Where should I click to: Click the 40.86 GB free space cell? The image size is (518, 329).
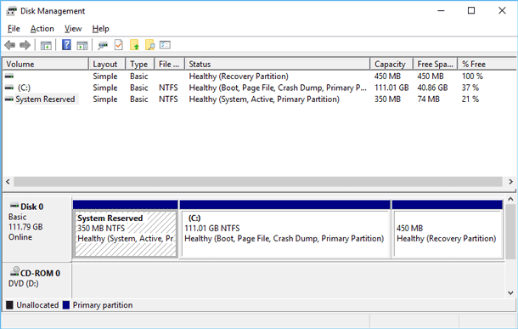coord(432,88)
